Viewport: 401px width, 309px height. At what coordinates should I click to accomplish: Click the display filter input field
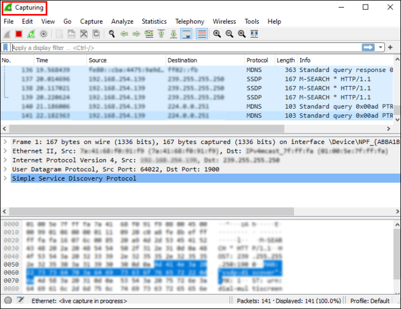point(186,48)
